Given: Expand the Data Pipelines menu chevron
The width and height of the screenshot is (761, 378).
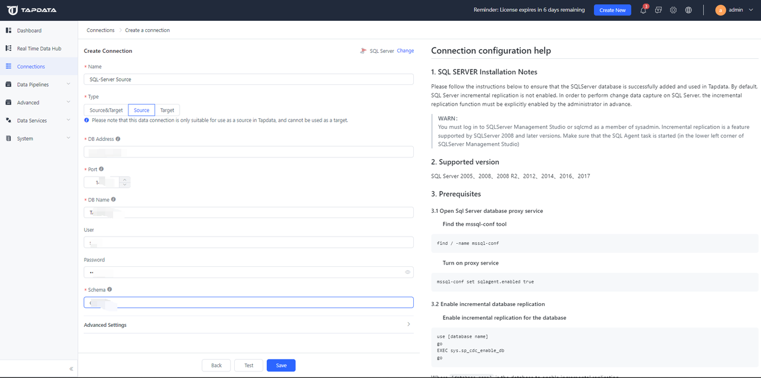Looking at the screenshot, I should (x=68, y=84).
